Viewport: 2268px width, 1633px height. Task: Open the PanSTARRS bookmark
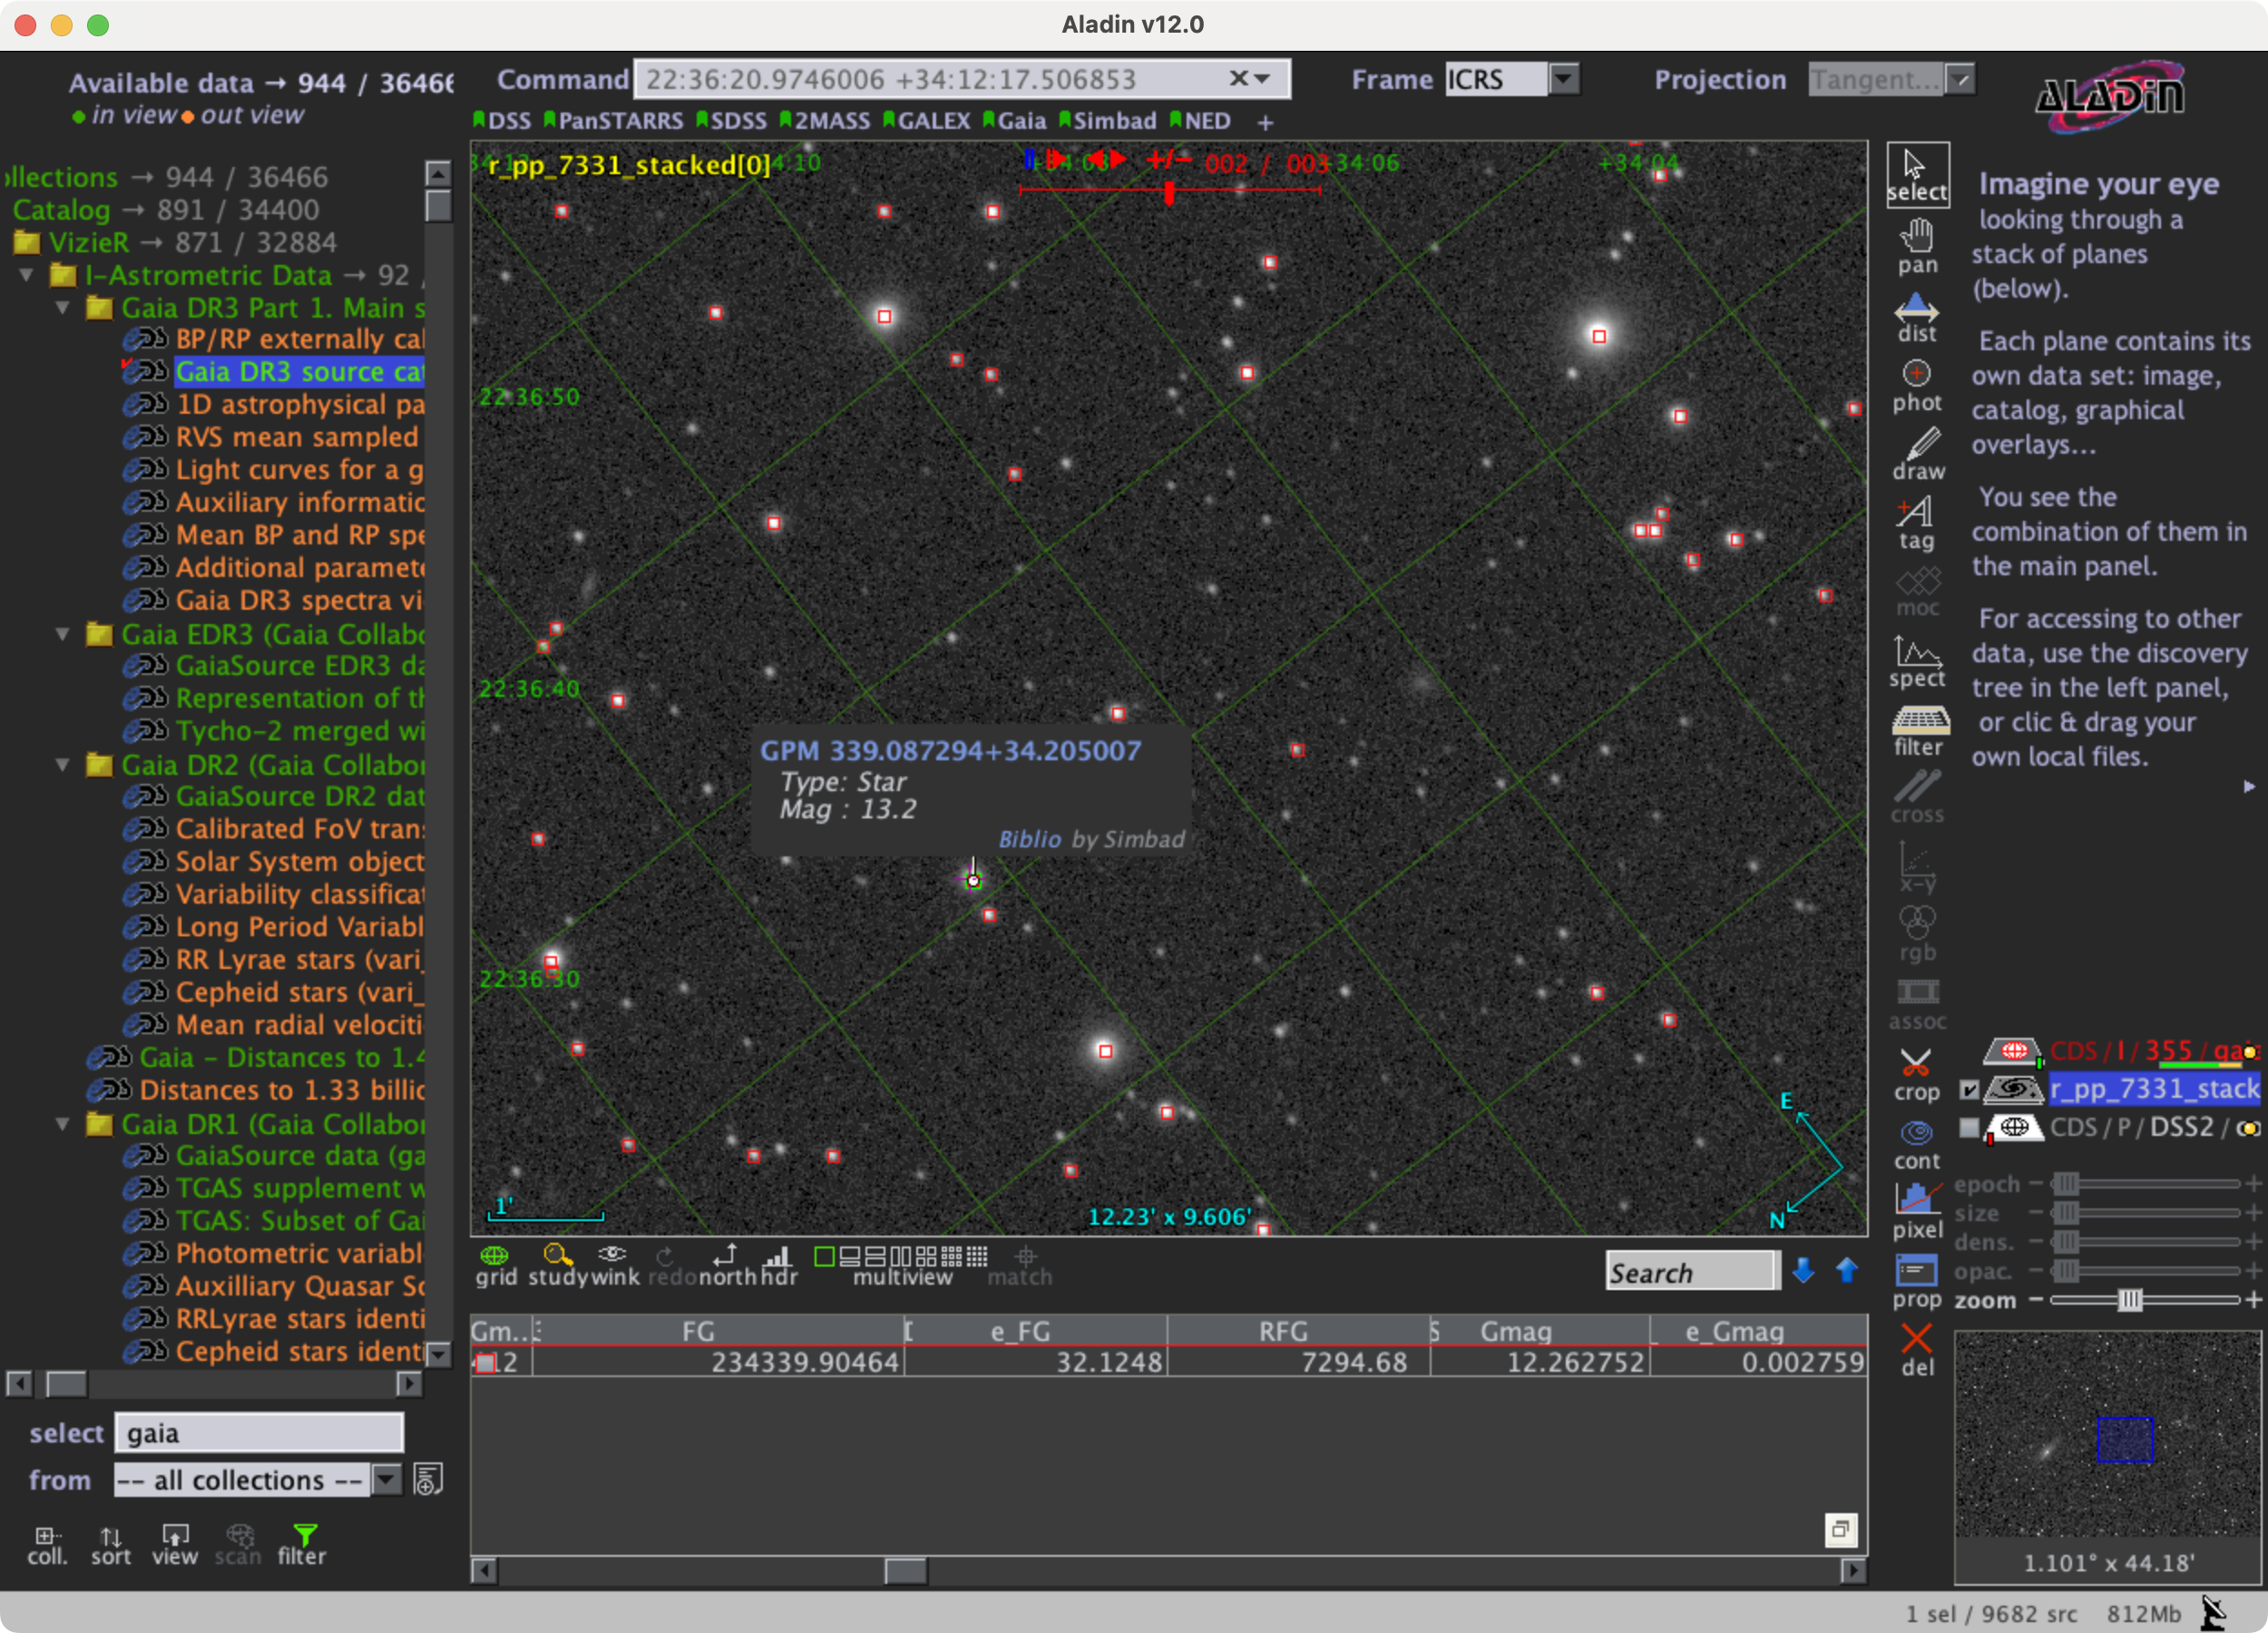613,121
